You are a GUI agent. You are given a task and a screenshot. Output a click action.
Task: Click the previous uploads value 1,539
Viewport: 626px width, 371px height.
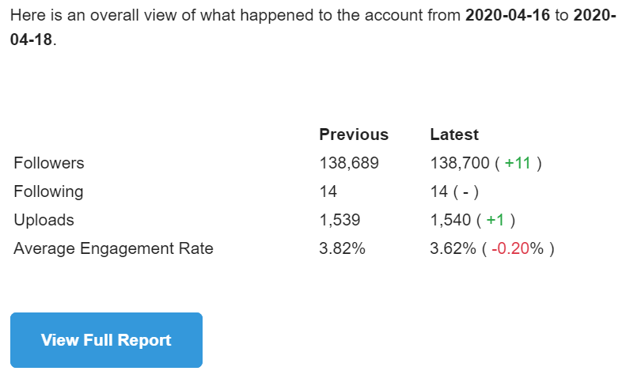tap(340, 220)
